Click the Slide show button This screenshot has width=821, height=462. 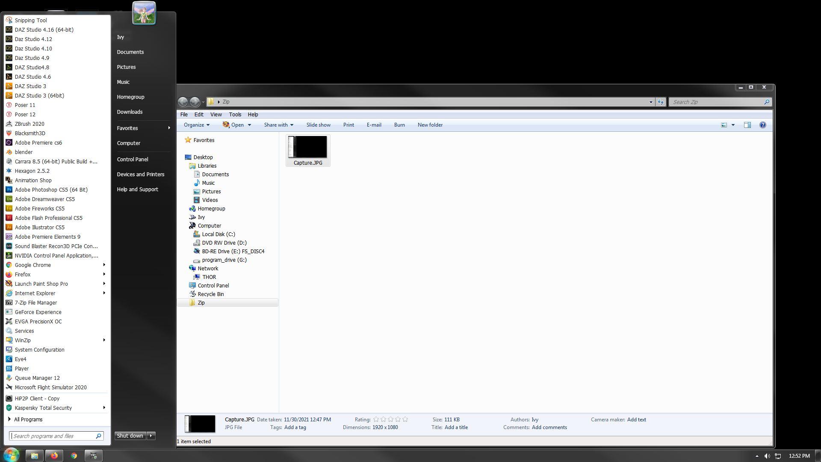[x=318, y=125]
